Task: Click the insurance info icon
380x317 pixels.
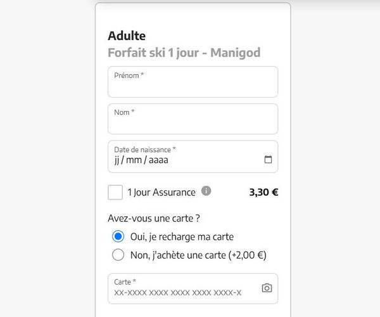Action: tap(206, 191)
